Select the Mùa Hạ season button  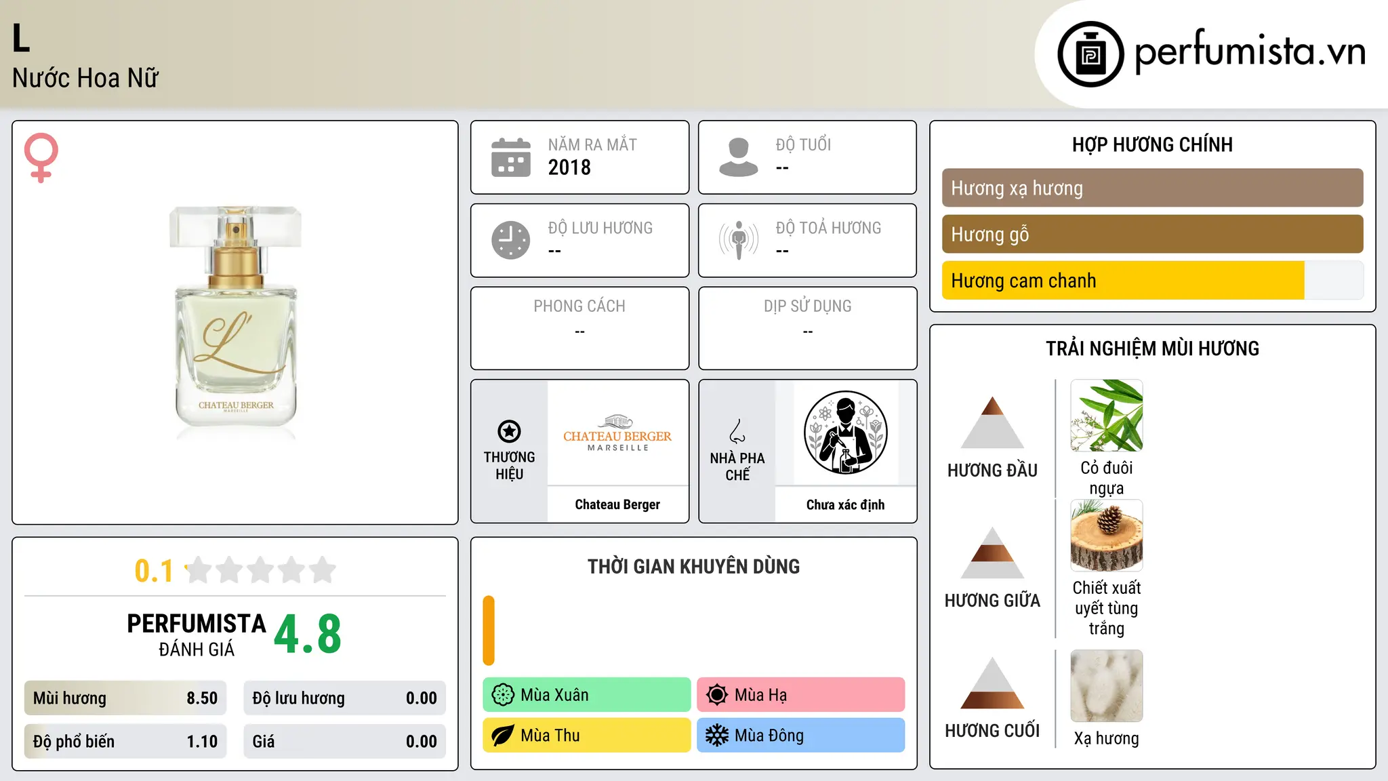tap(801, 695)
